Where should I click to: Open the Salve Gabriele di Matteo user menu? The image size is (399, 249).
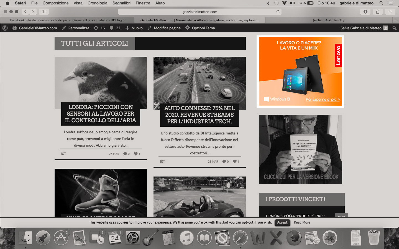tap(364, 28)
